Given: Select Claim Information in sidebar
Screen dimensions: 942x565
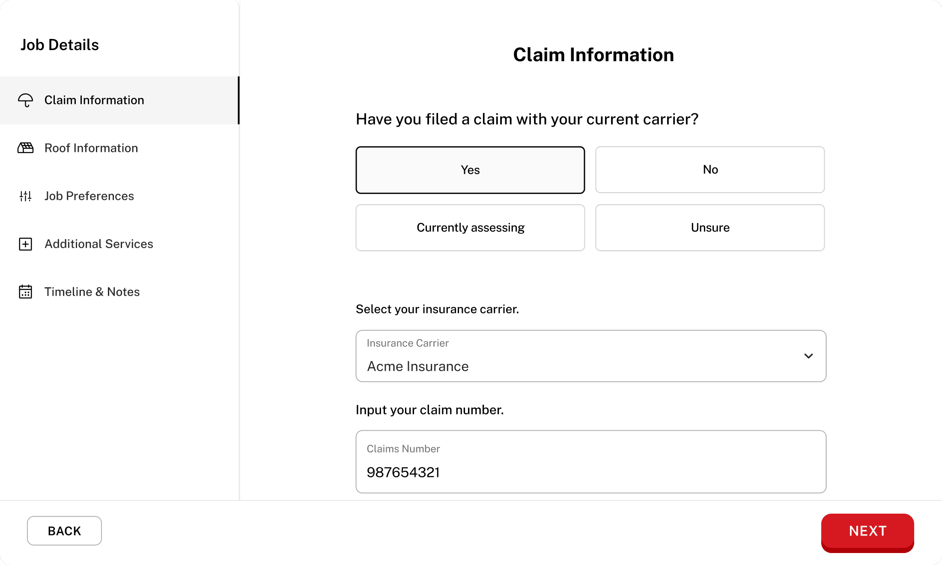Looking at the screenshot, I should pos(94,100).
